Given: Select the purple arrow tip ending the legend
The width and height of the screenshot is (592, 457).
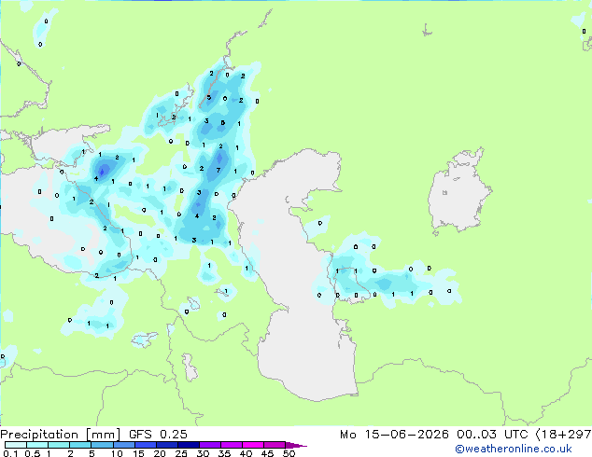Looking at the screenshot, I should [x=296, y=445].
